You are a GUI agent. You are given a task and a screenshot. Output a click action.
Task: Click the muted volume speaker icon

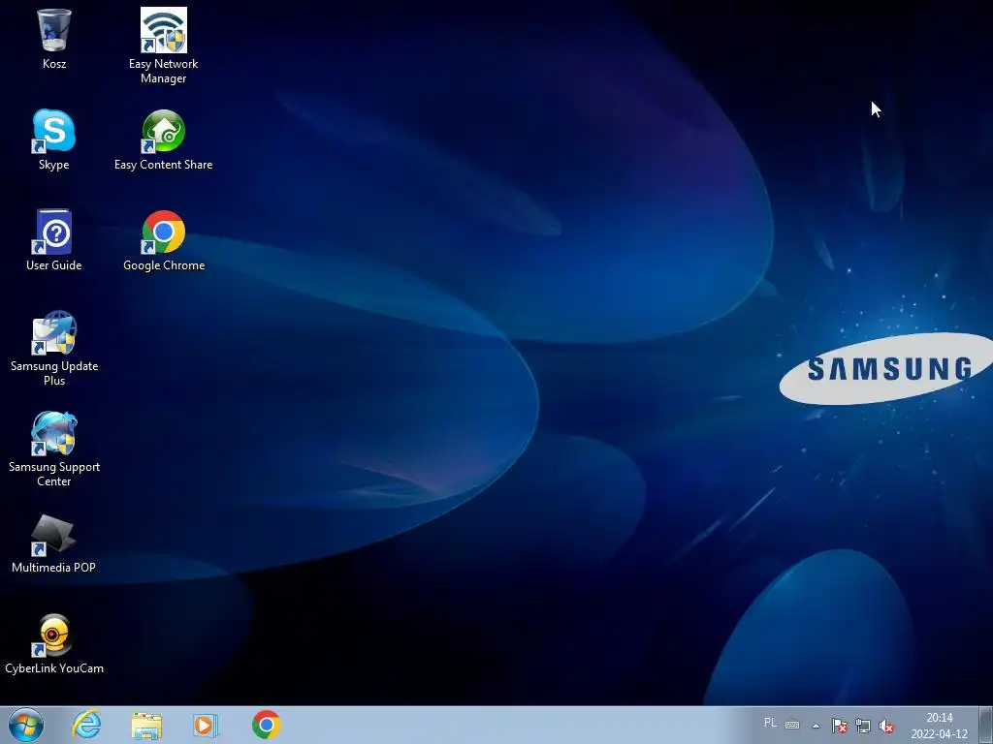(886, 726)
